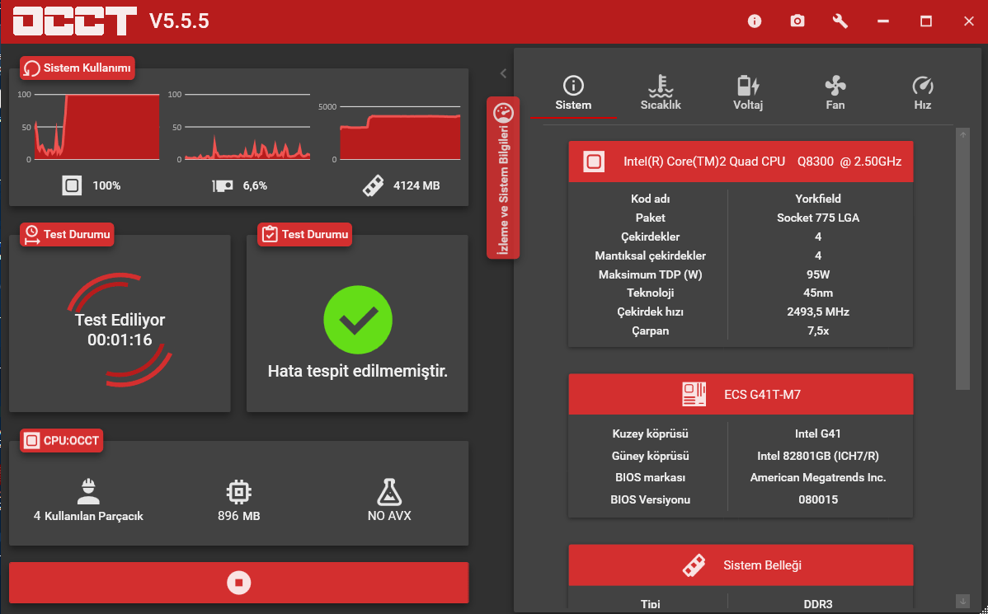
Task: Click scrollbar up arrow in system panel
Action: [962, 134]
